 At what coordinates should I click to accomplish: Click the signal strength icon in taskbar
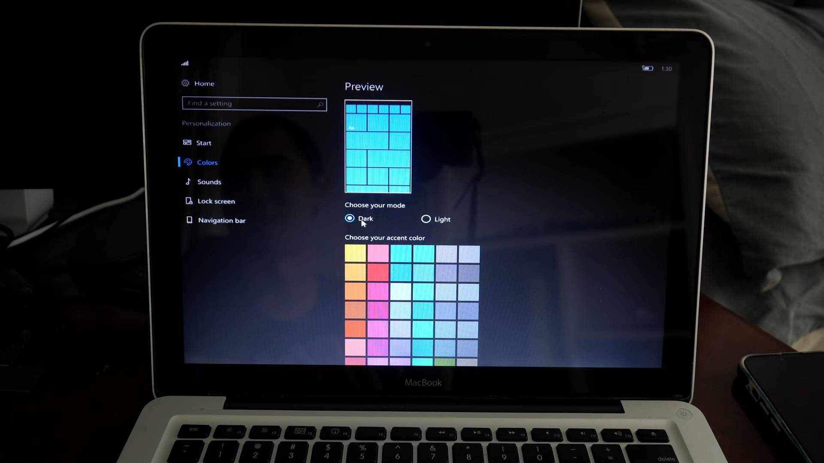185,63
